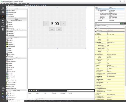The width and height of the screenshot is (126, 102).
Task: Switch to Edit mode in sidebar
Action: (x=3, y=13)
